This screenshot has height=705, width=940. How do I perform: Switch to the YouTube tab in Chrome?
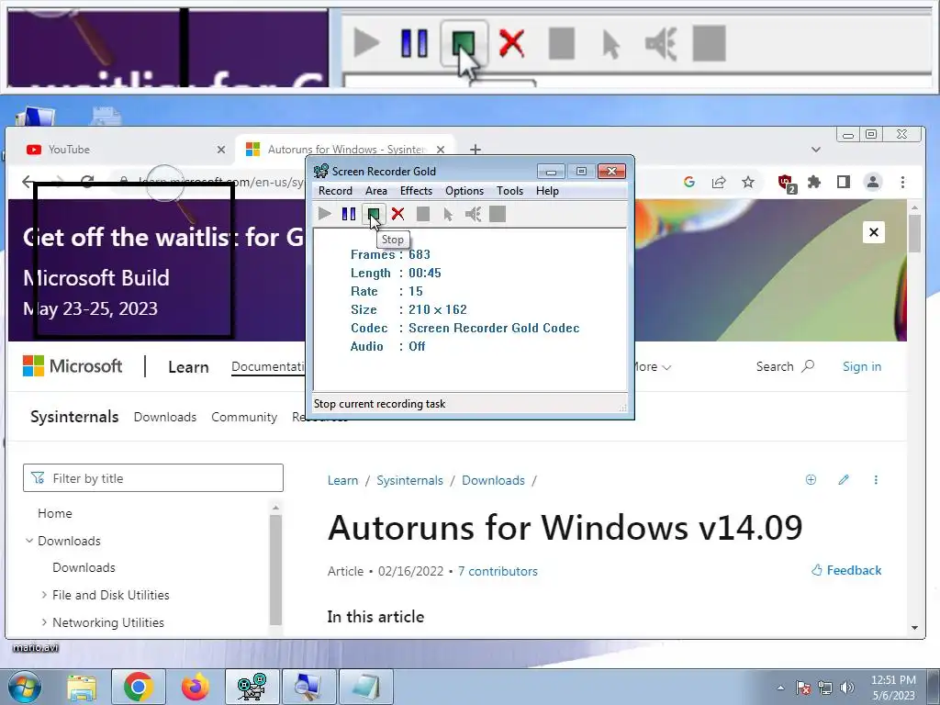coord(120,150)
